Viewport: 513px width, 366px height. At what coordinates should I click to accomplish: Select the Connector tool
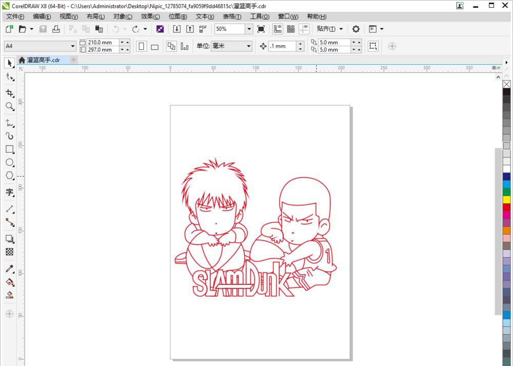[x=10, y=222]
